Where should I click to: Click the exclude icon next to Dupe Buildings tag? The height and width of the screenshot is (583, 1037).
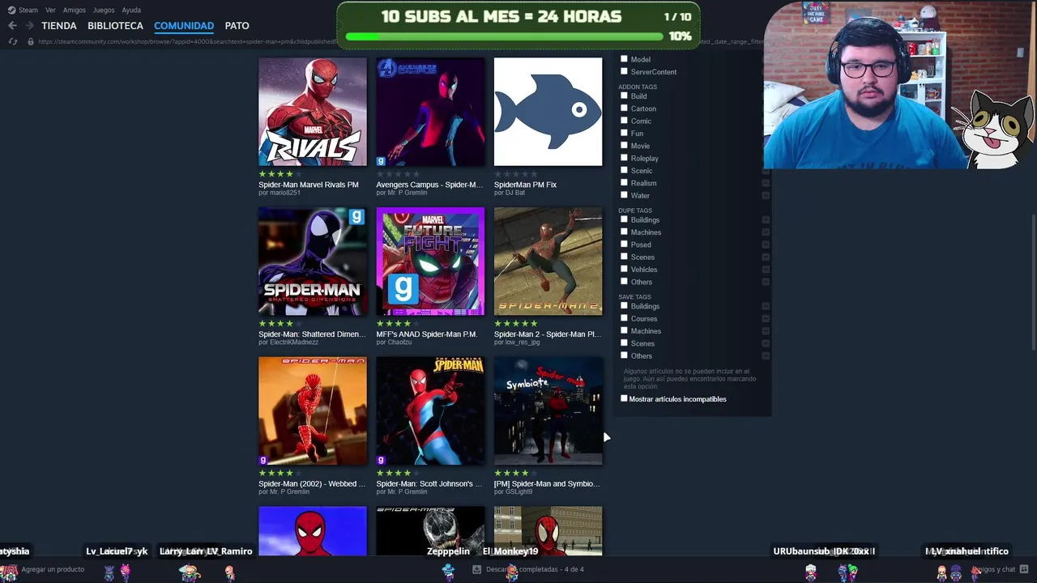pos(766,220)
